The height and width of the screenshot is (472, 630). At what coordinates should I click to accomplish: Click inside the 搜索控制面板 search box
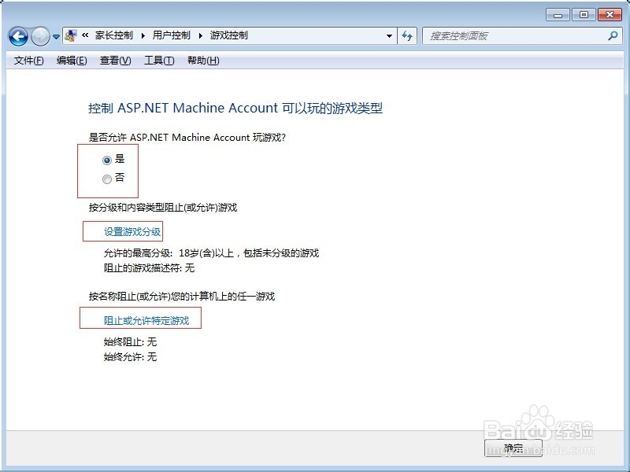click(496, 36)
